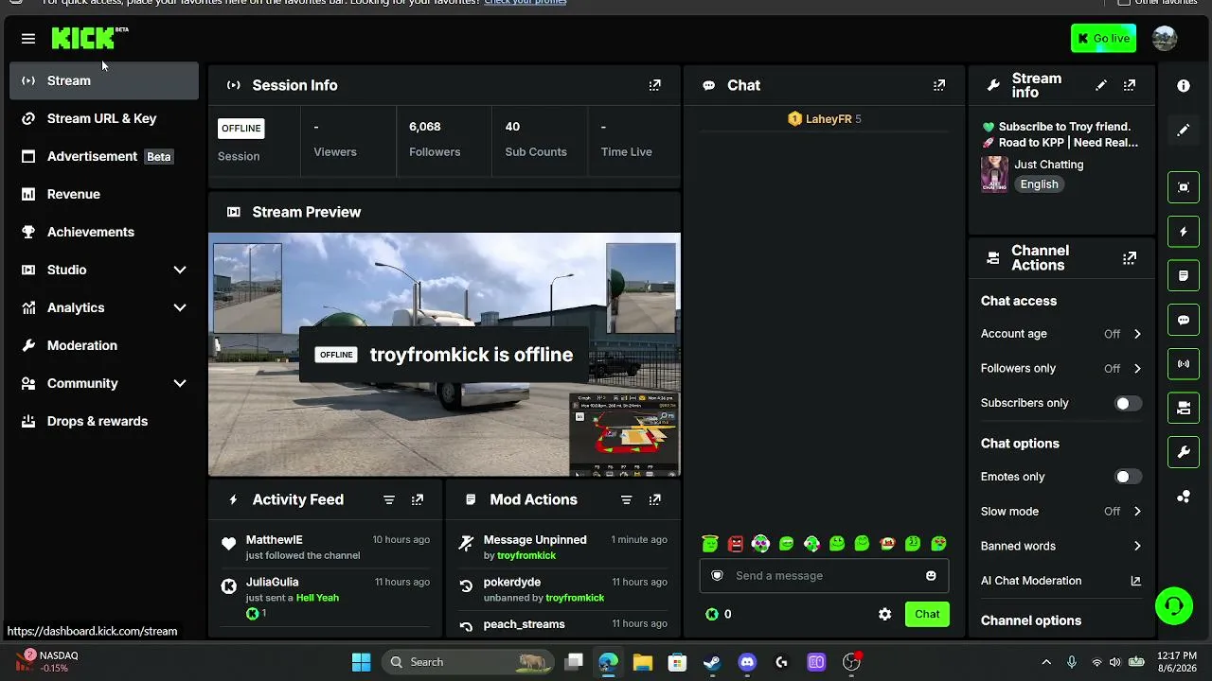Pop out the Session Info panel
This screenshot has width=1212, height=681.
[x=654, y=85]
